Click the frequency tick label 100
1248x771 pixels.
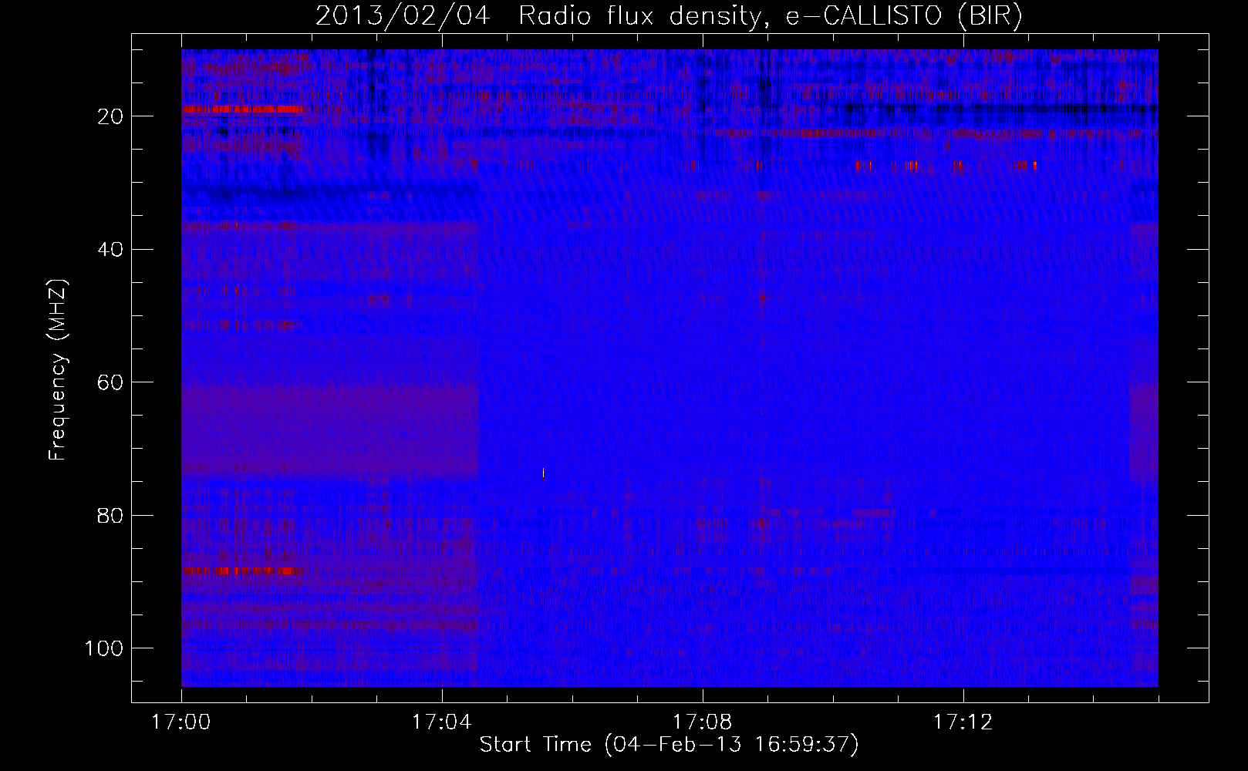(105, 648)
